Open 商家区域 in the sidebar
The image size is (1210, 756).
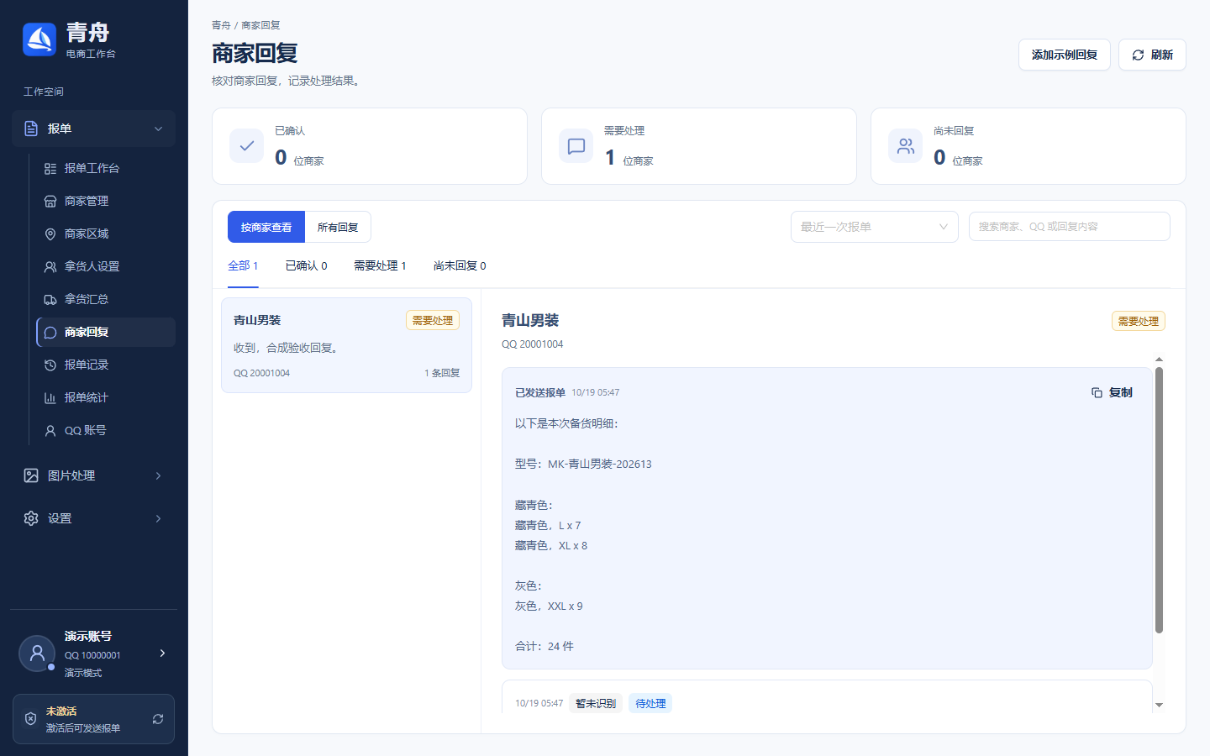tap(106, 234)
